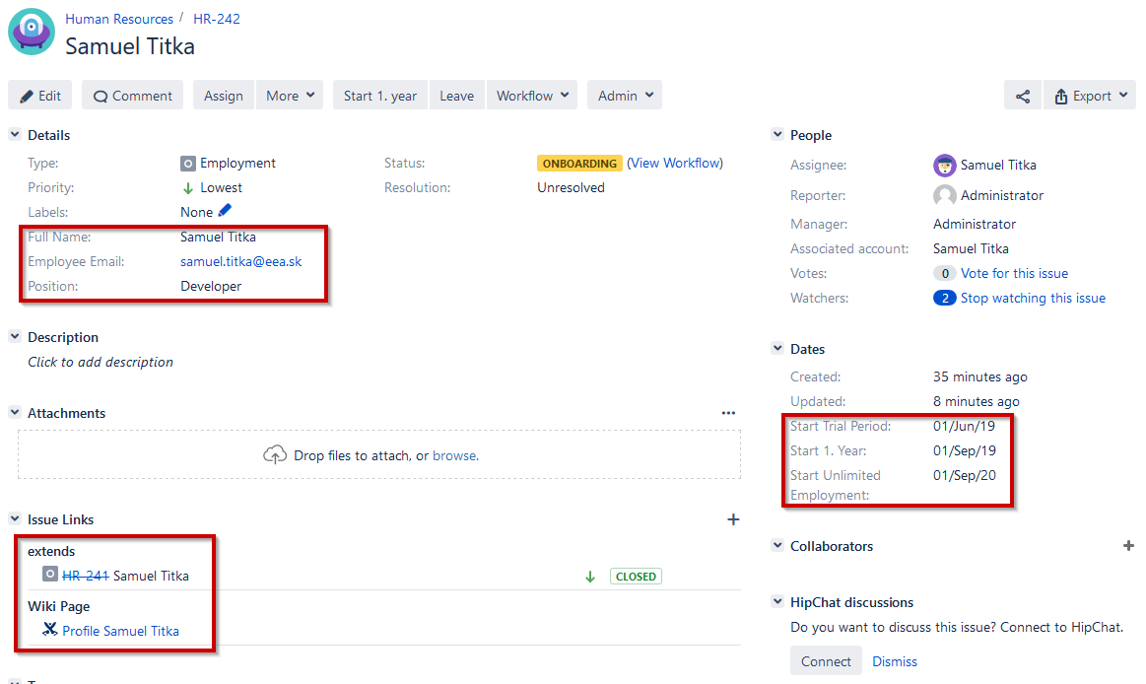This screenshot has width=1146, height=684.
Task: Add a collaborator with plus icon
Action: (1128, 546)
